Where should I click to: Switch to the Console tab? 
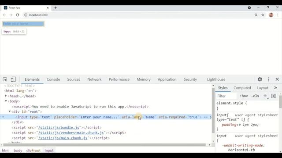[x=53, y=79]
